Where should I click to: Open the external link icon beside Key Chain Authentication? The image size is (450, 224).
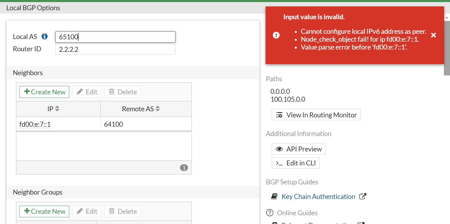362,197
